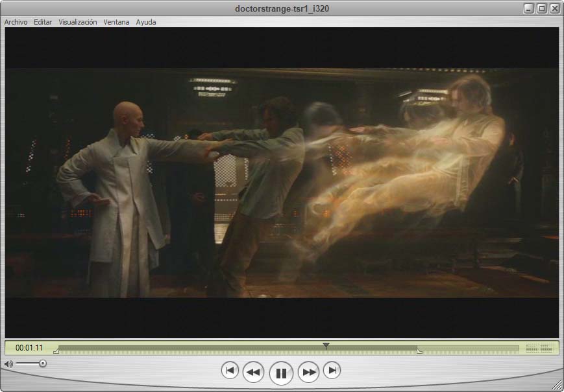The image size is (564, 392).
Task: Pause the video playback
Action: [281, 373]
